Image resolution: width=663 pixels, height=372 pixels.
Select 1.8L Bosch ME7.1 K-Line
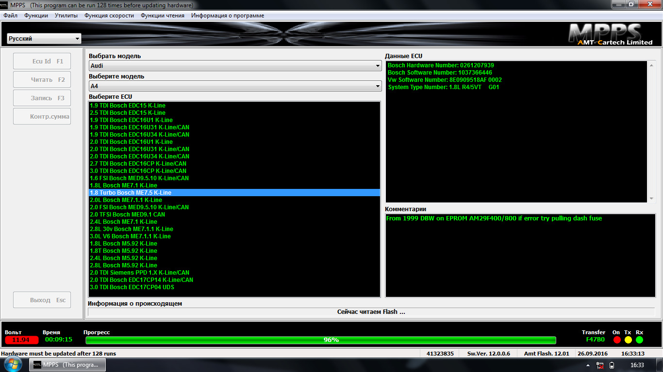pos(234,186)
